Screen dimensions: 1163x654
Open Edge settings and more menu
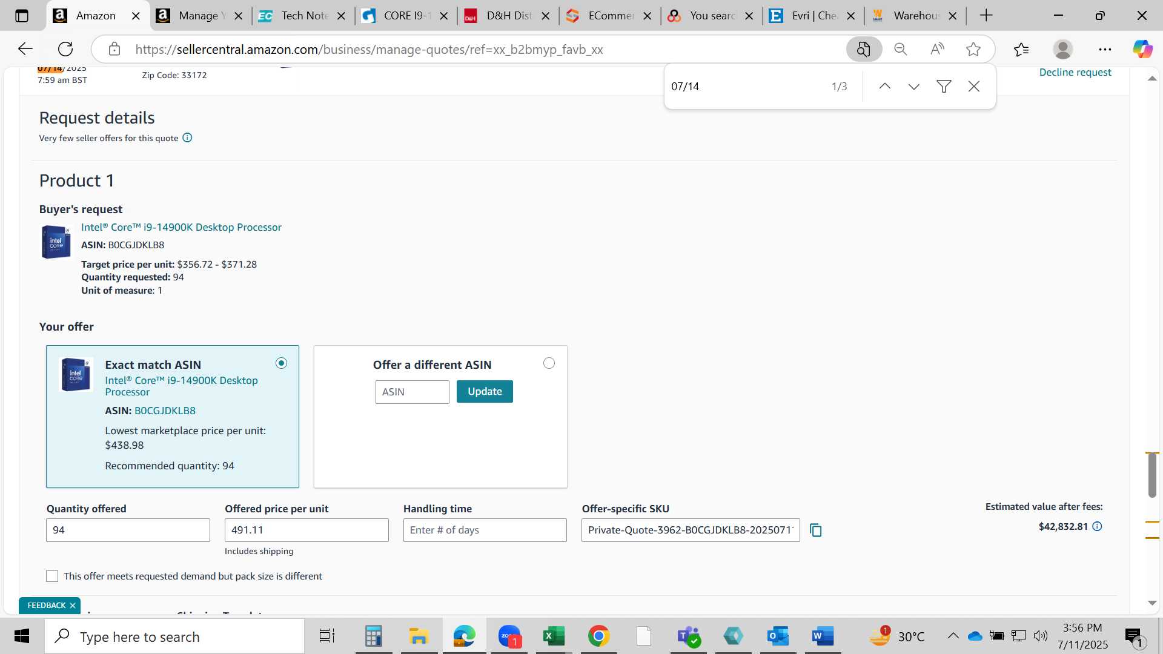coord(1105,49)
